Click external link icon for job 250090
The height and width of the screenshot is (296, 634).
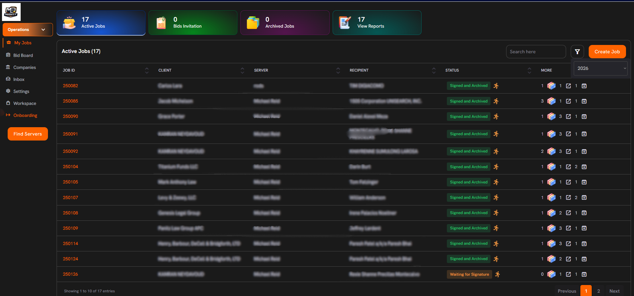pos(568,117)
